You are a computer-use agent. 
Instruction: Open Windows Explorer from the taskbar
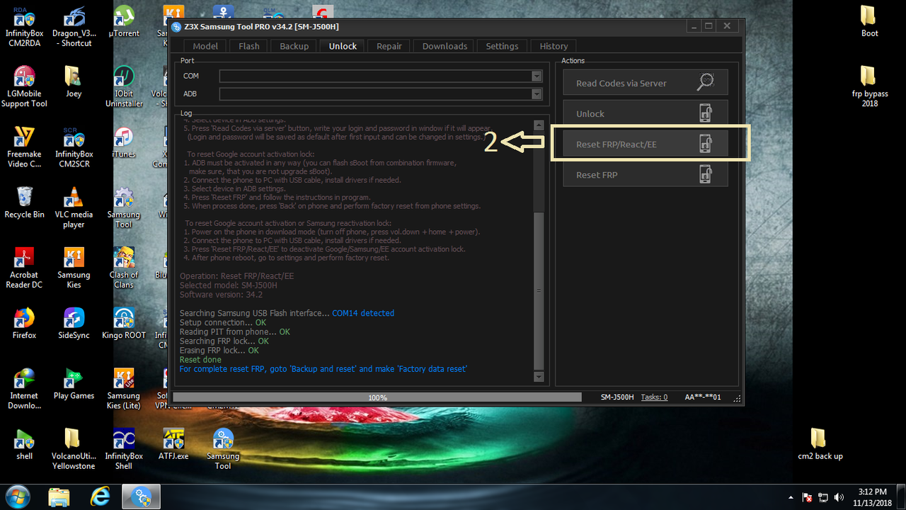coord(59,497)
